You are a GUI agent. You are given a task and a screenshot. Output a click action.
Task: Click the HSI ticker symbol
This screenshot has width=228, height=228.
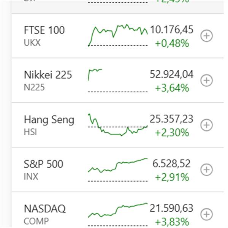click(30, 132)
